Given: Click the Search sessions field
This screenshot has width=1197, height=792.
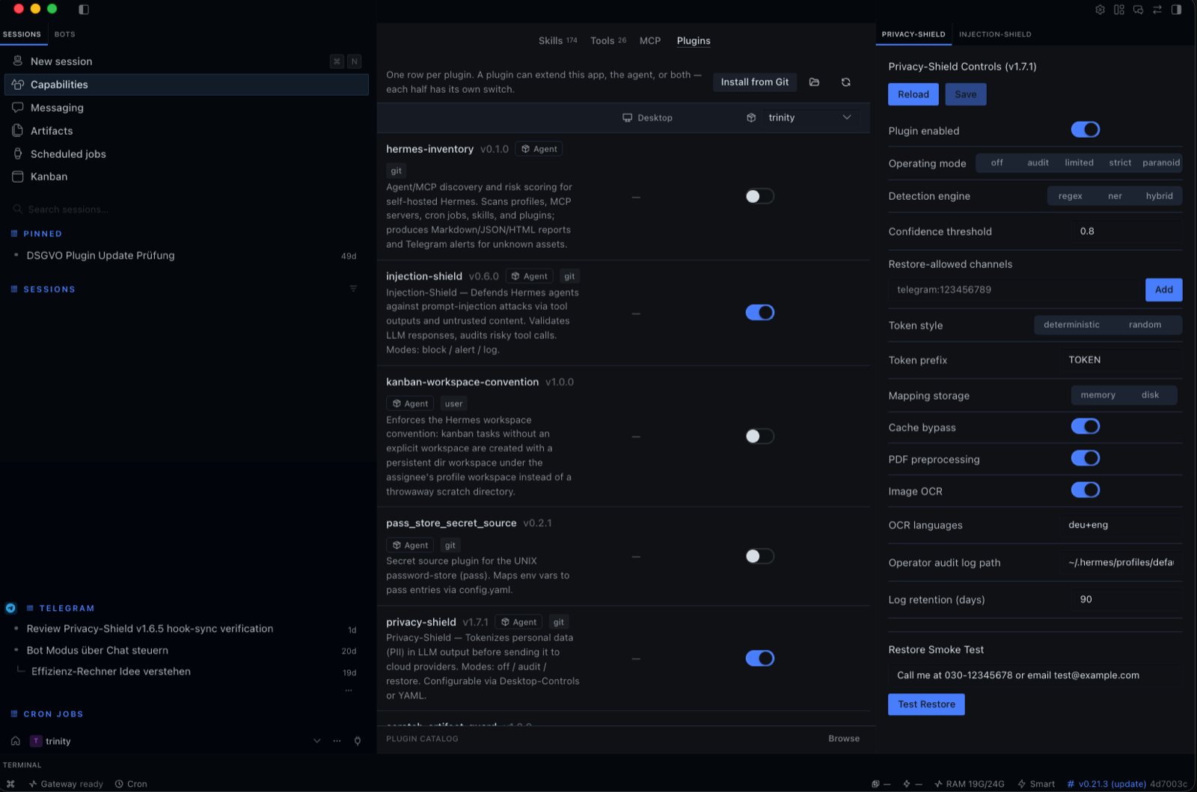Looking at the screenshot, I should pyautogui.click(x=186, y=210).
